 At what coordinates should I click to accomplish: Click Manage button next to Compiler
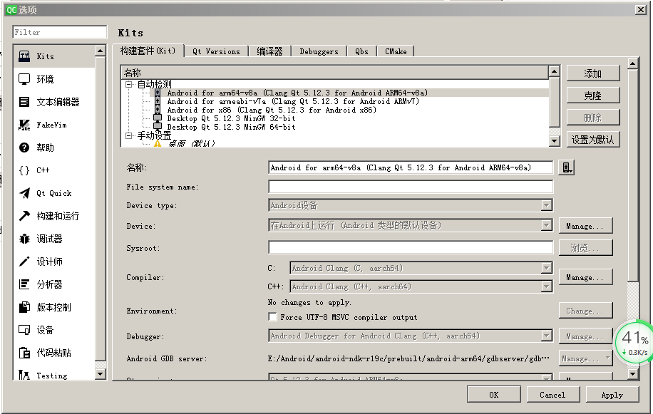click(x=585, y=277)
